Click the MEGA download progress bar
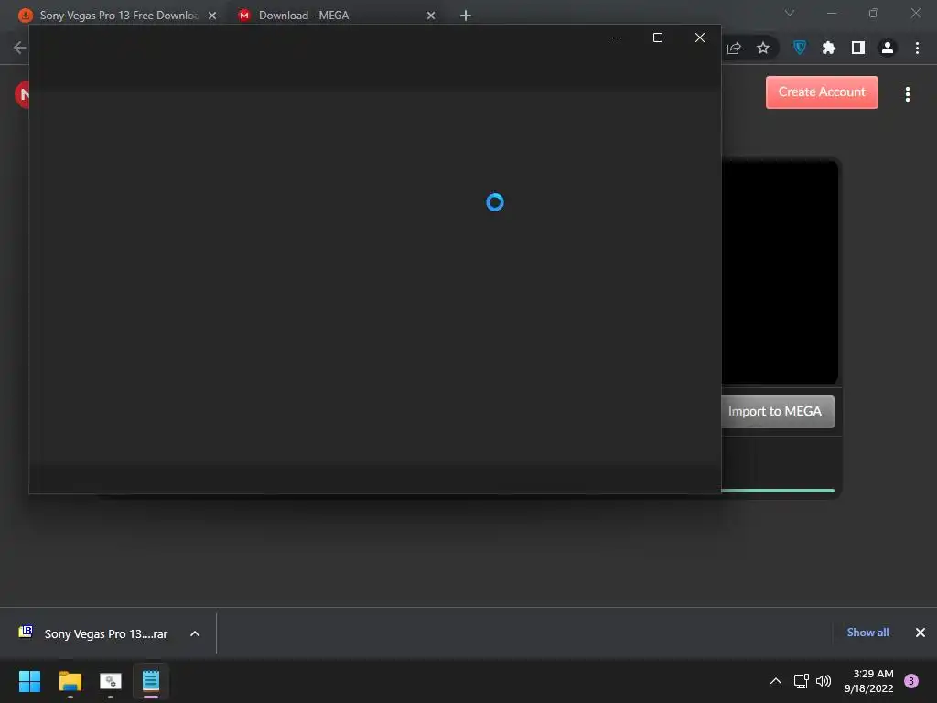This screenshot has width=937, height=703. [778, 491]
